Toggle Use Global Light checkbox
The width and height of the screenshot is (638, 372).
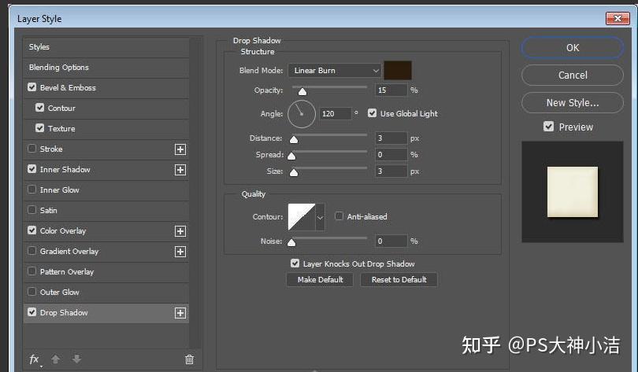click(x=372, y=113)
